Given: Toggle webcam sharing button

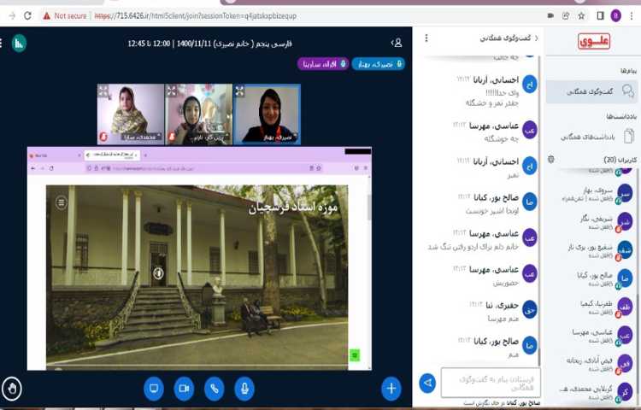Looking at the screenshot, I should (184, 388).
